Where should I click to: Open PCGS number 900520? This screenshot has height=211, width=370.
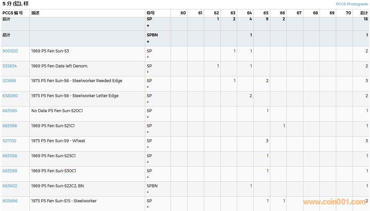10,51
